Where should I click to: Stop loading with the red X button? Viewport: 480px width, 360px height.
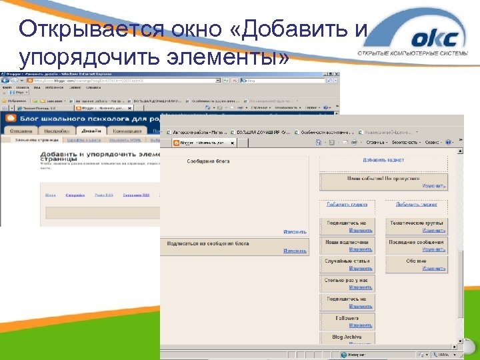234,81
